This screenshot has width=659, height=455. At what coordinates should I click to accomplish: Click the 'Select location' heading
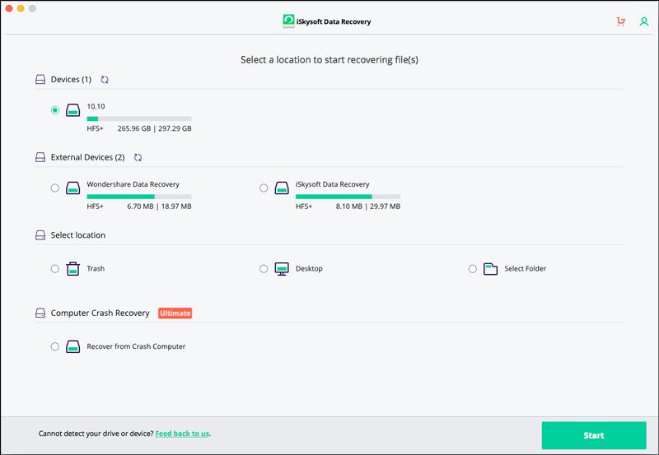coord(78,235)
